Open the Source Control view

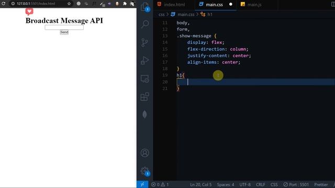click(144, 43)
